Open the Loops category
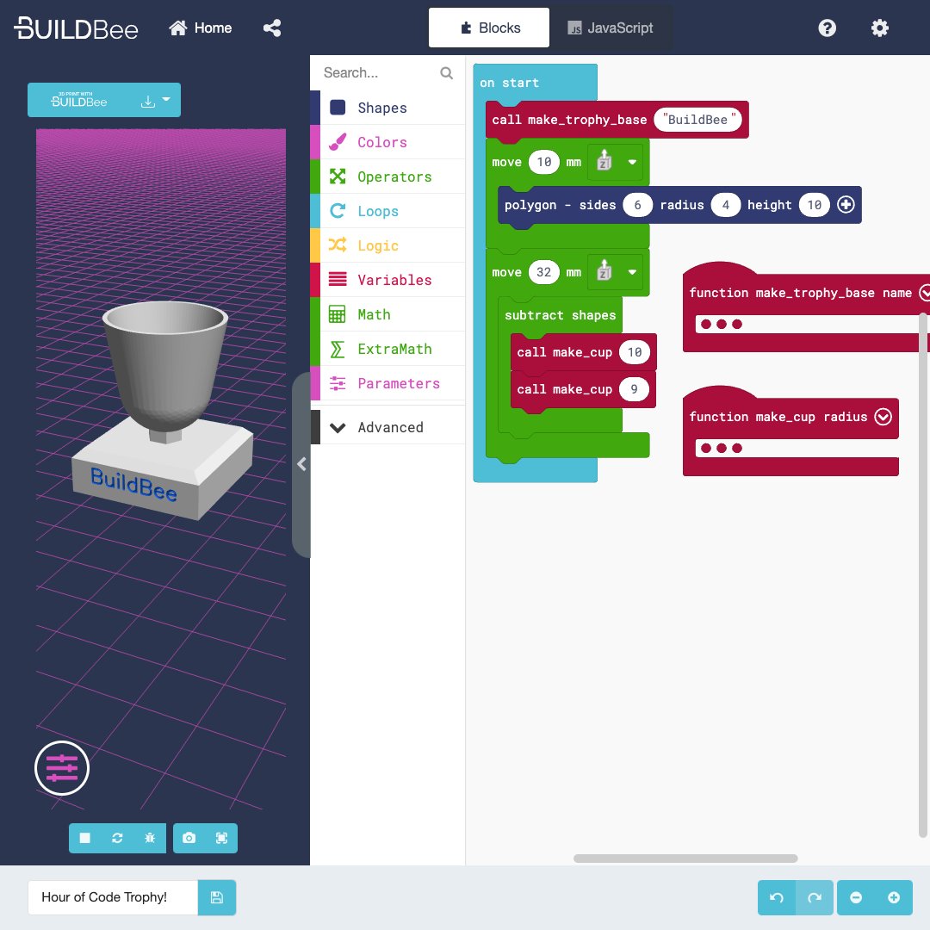Viewport: 930px width, 930px height. pos(387,211)
